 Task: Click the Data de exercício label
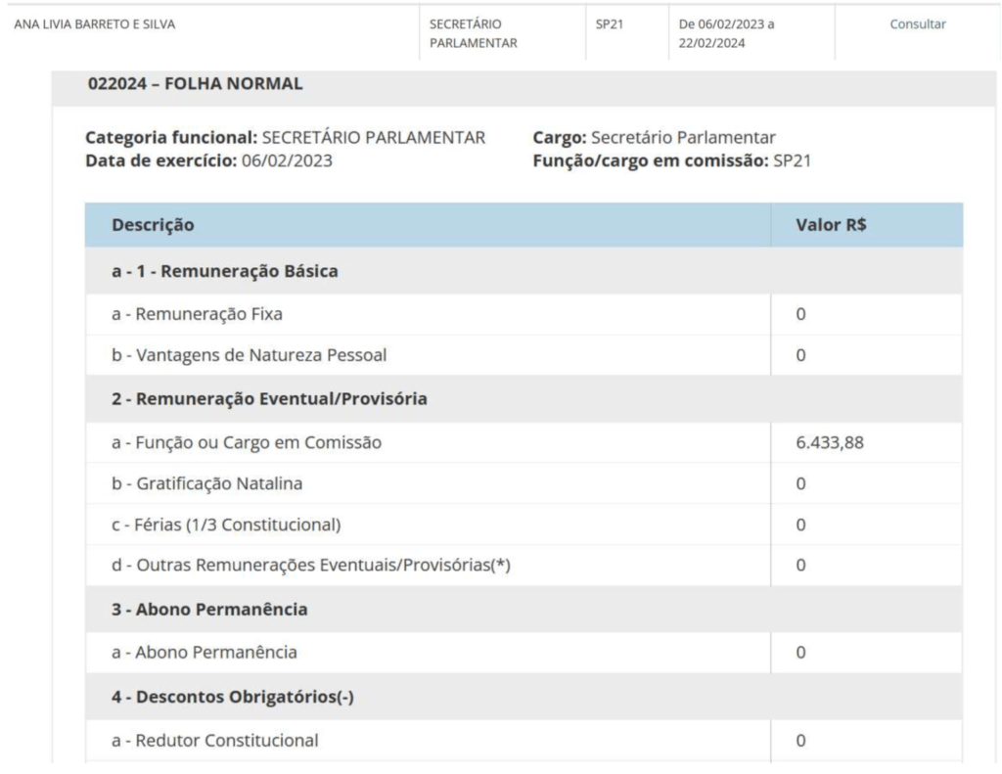pyautogui.click(x=161, y=160)
